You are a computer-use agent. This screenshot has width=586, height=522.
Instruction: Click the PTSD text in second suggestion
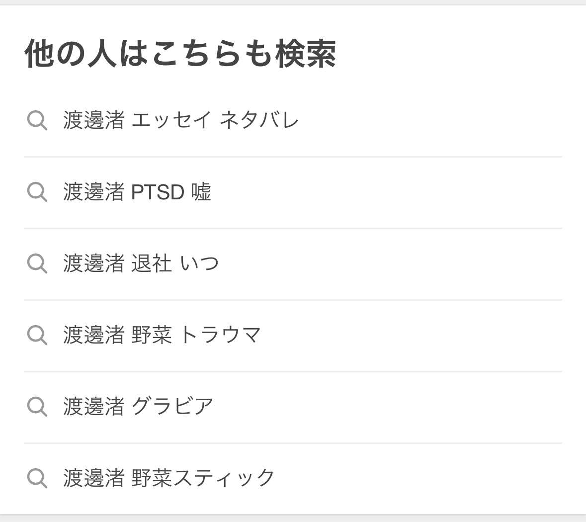coord(158,192)
